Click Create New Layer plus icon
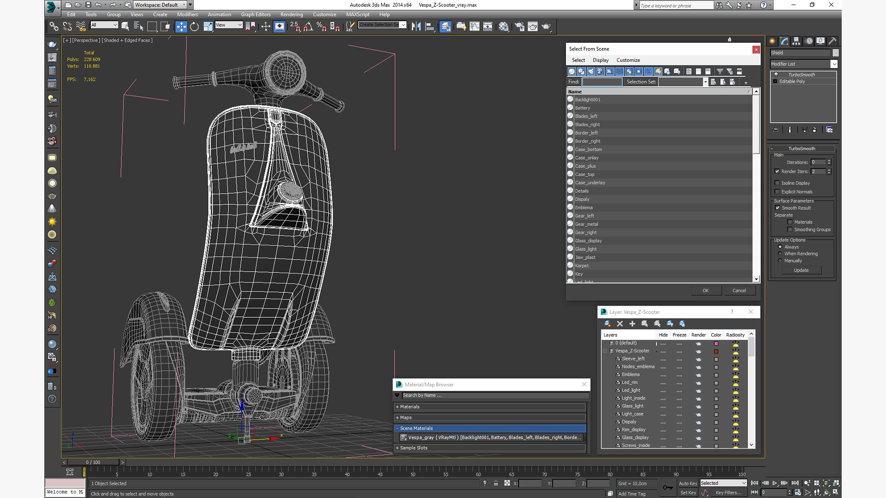The width and height of the screenshot is (886, 498). [x=632, y=324]
